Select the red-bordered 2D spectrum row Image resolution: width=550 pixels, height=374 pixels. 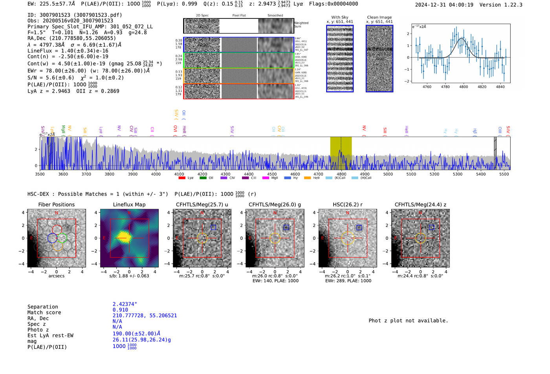point(239,91)
